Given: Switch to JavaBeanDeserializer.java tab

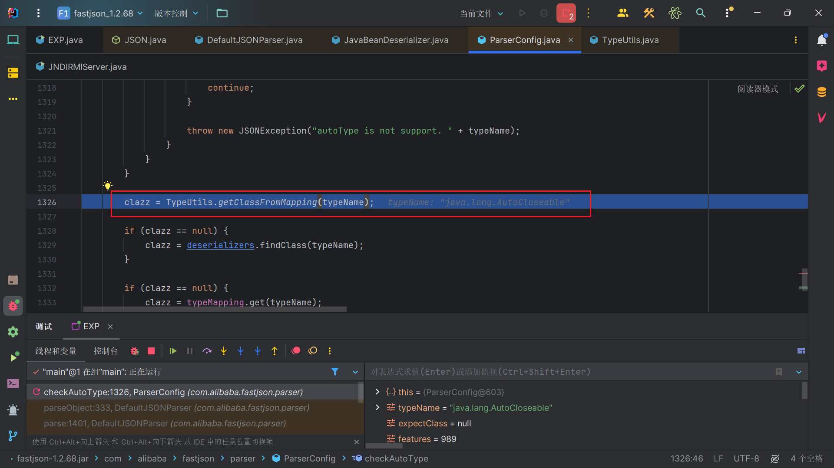Looking at the screenshot, I should tap(390, 40).
